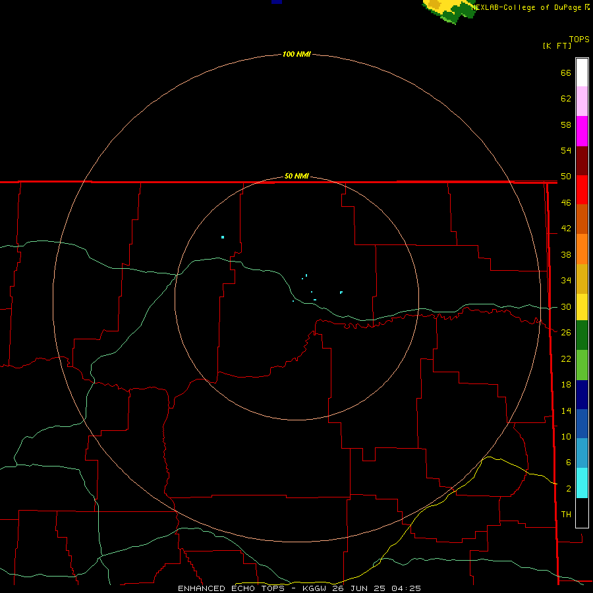Pick the light orange legend swatch
Screen dimensions: 593x593
(x=582, y=249)
